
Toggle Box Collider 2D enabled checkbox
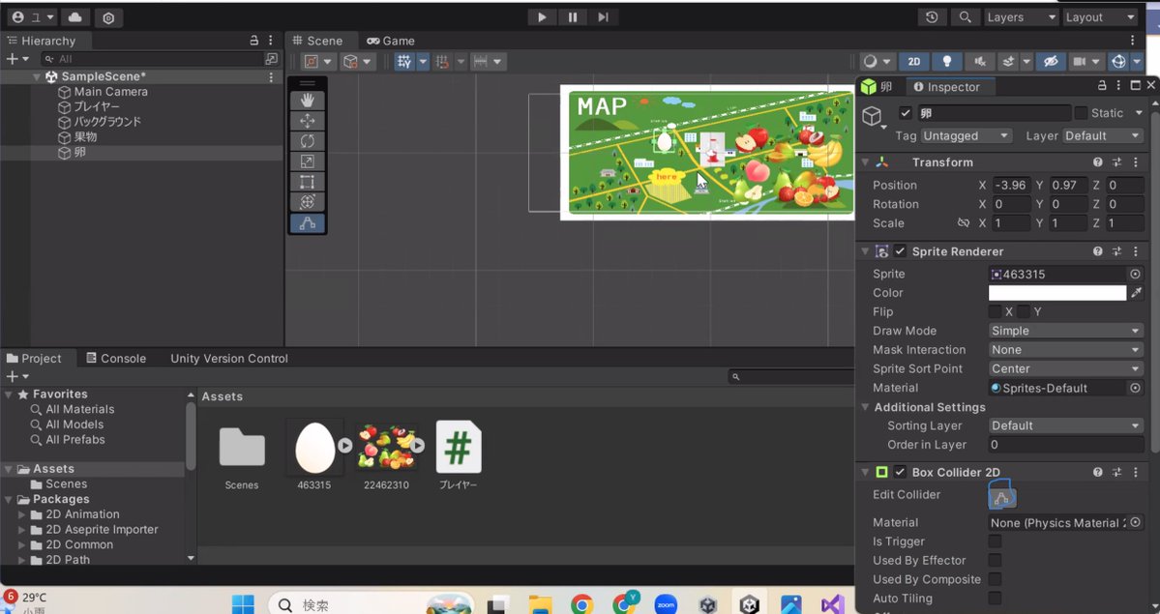(900, 472)
